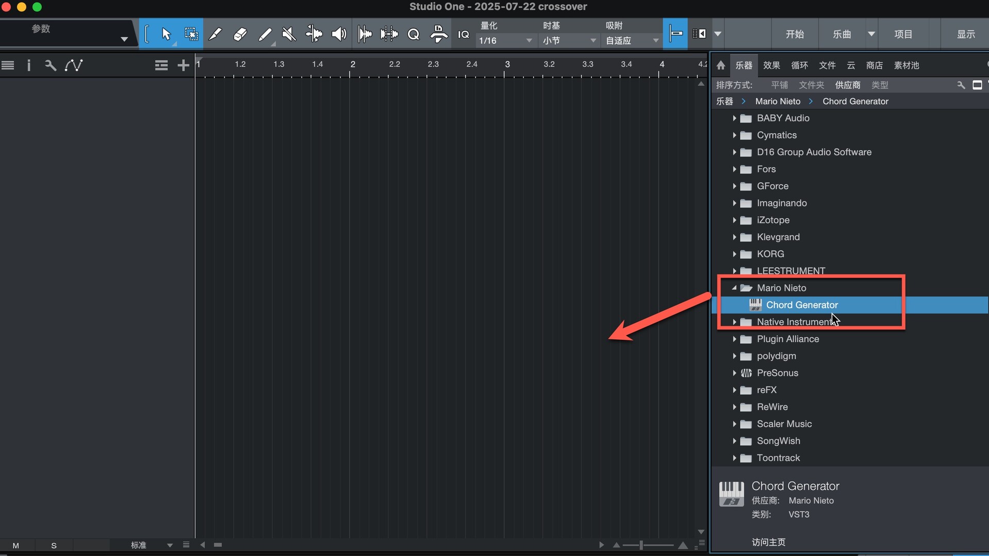Toggle global Mute M button
Screen dimensions: 989x556
point(16,545)
